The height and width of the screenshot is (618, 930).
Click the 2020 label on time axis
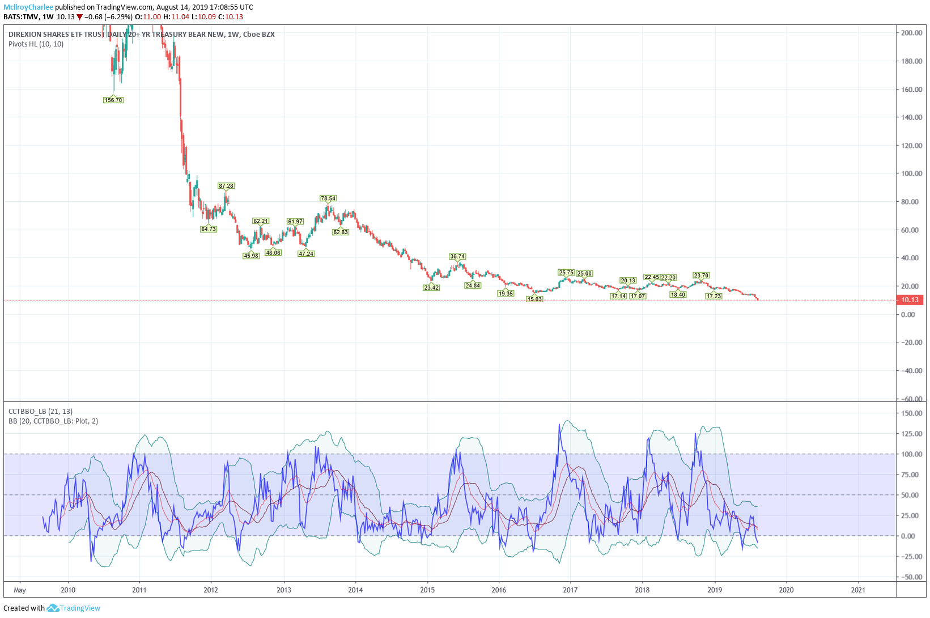tap(786, 590)
